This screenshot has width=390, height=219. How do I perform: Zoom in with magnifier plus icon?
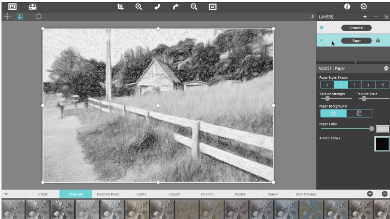139,7
